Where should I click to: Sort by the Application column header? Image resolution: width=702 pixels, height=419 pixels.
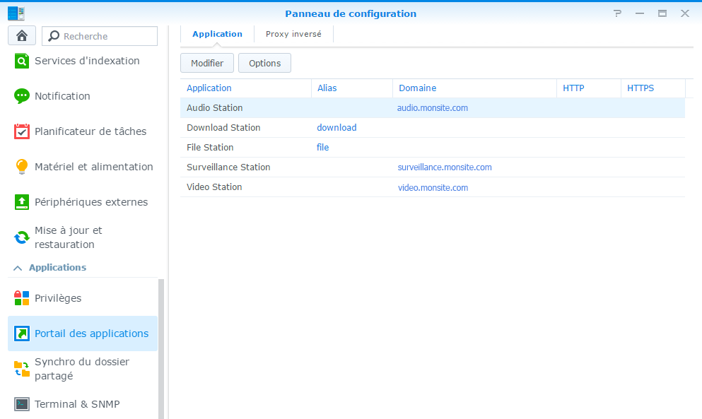[x=246, y=88]
